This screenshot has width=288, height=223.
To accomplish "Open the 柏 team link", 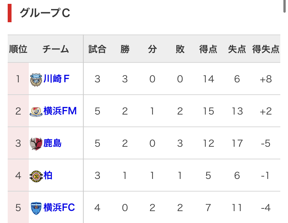I will (48, 175).
